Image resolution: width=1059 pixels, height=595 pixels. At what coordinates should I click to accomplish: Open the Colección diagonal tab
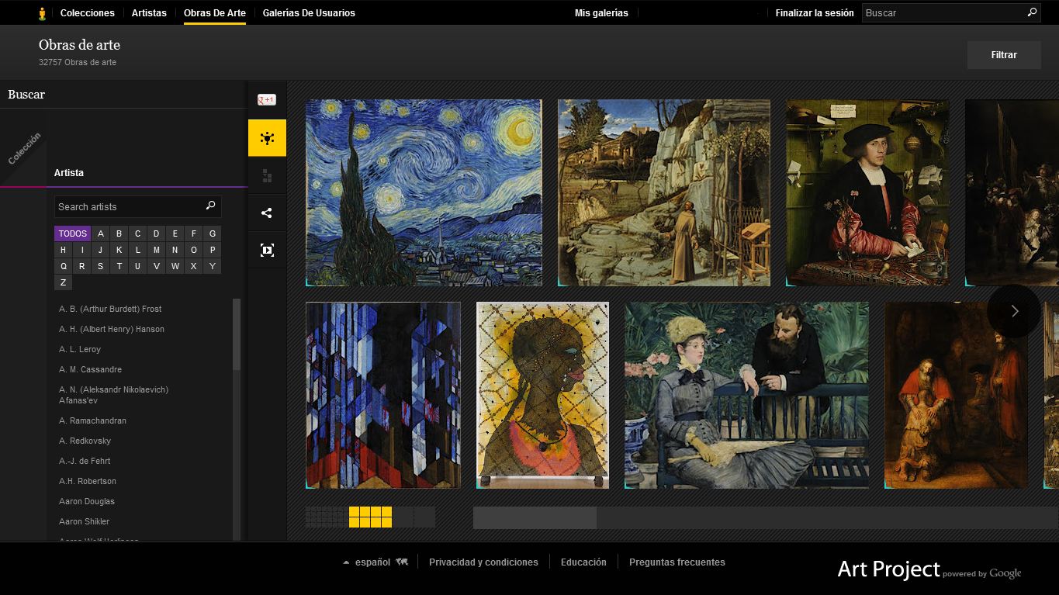click(x=23, y=148)
